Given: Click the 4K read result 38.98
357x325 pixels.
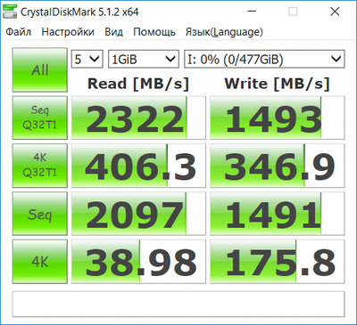Looking at the screenshot, I should click(138, 262).
